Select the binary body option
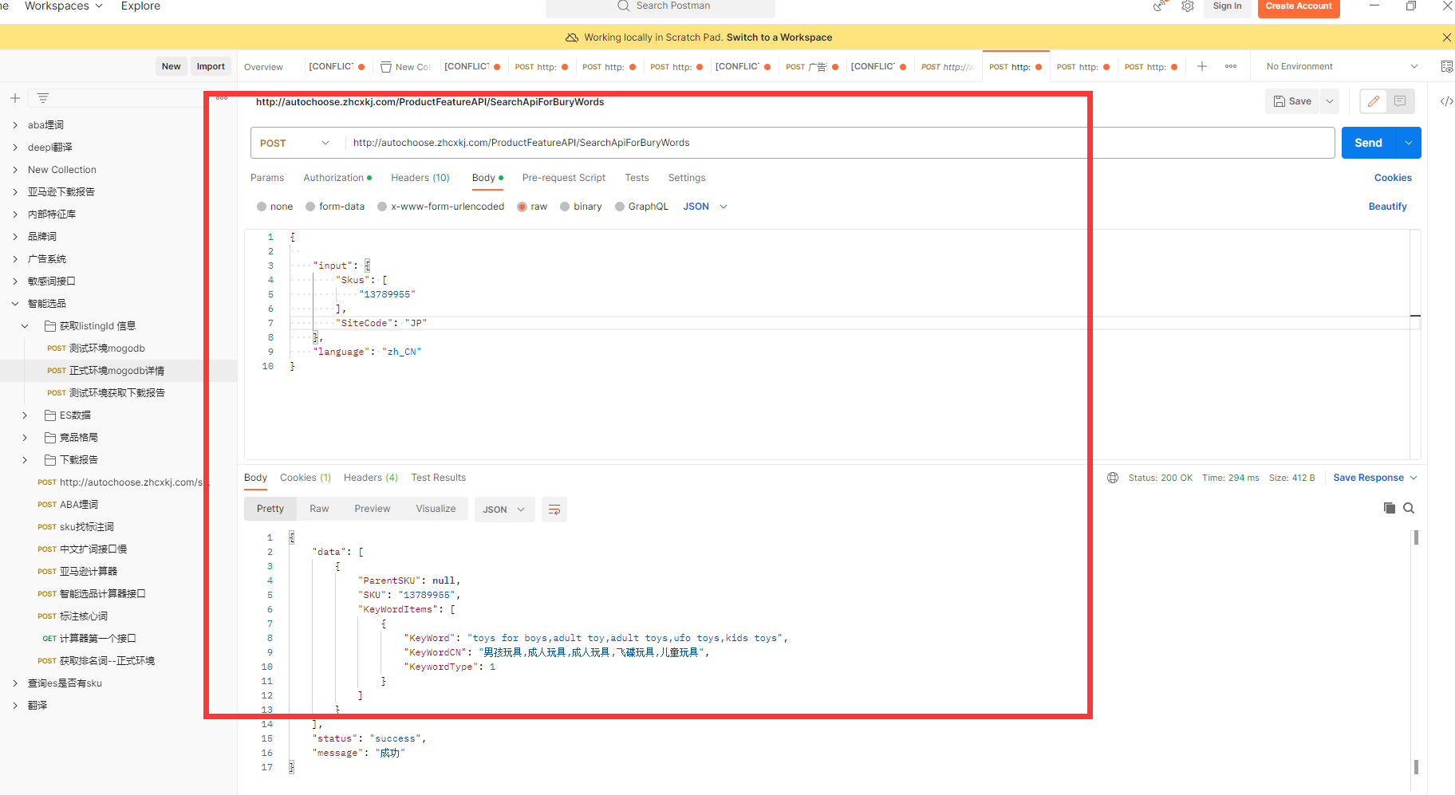 pos(565,207)
